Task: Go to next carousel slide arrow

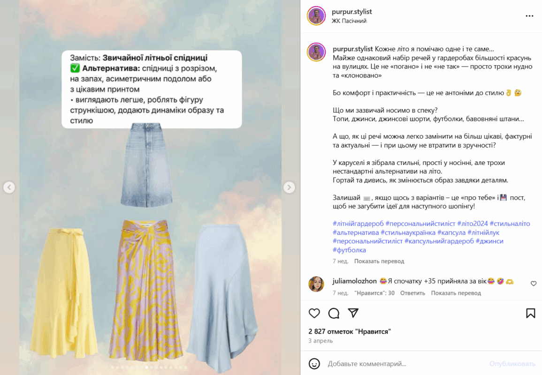Action: coord(289,187)
